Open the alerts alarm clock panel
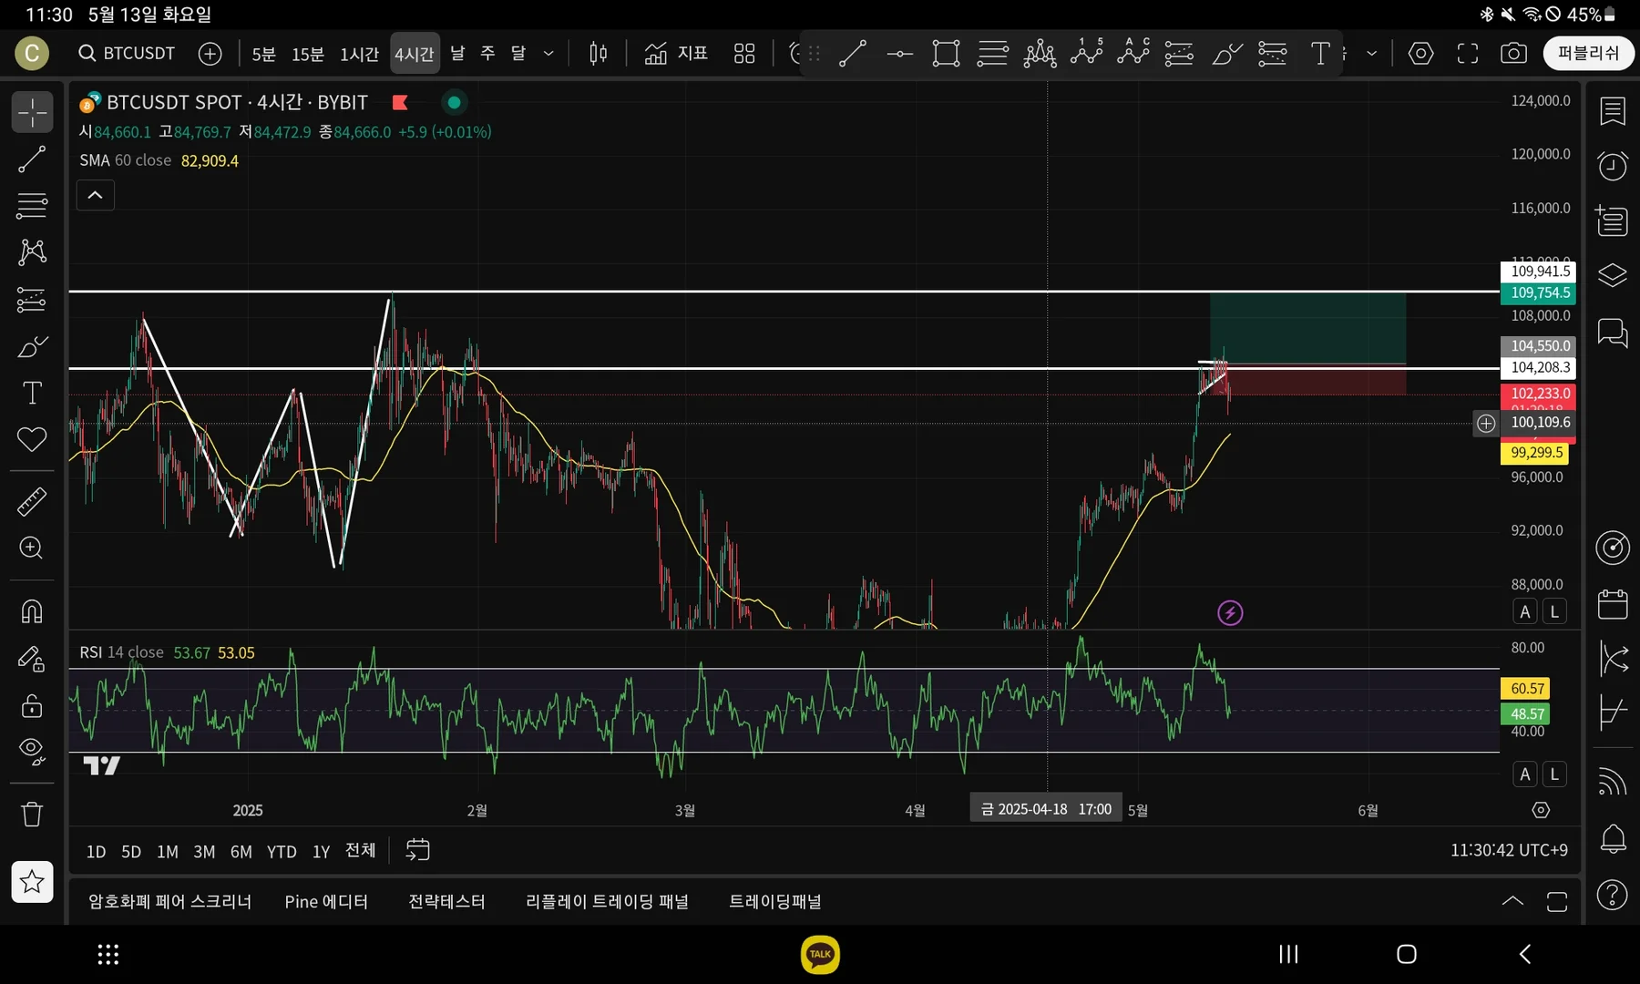This screenshot has height=984, width=1640. [x=1613, y=166]
